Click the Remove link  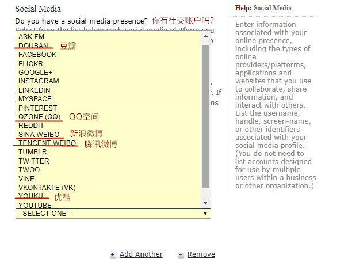(201, 254)
